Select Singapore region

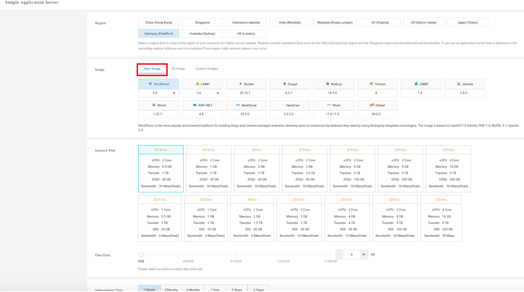tap(202, 22)
